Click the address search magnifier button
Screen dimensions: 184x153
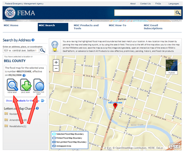click(43, 50)
